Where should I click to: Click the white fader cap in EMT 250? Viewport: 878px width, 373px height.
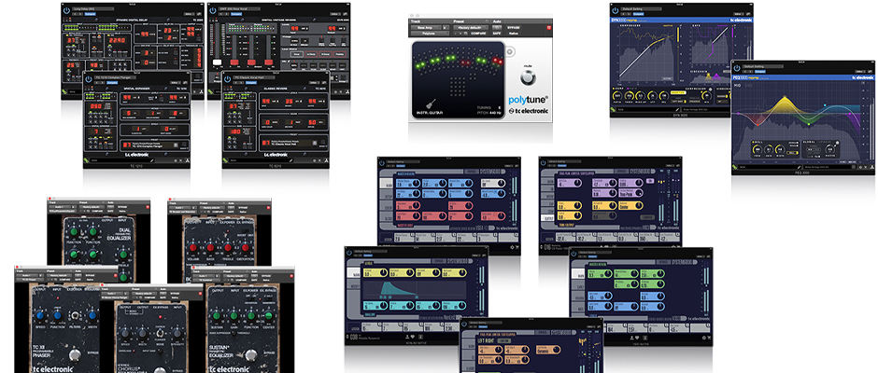(219, 62)
